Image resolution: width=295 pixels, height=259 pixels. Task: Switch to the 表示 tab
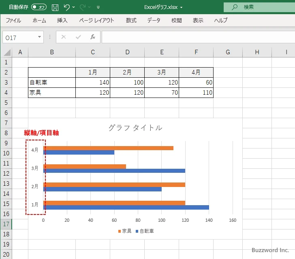click(x=198, y=20)
